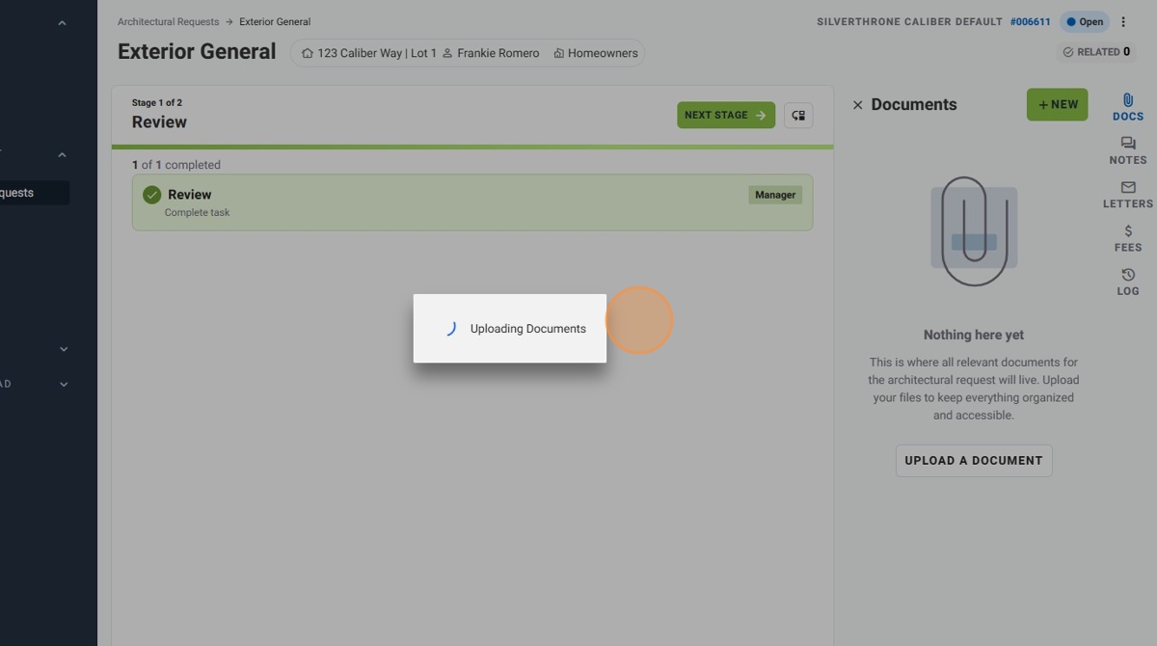Click the Homeowners label
The image size is (1157, 646).
(595, 53)
